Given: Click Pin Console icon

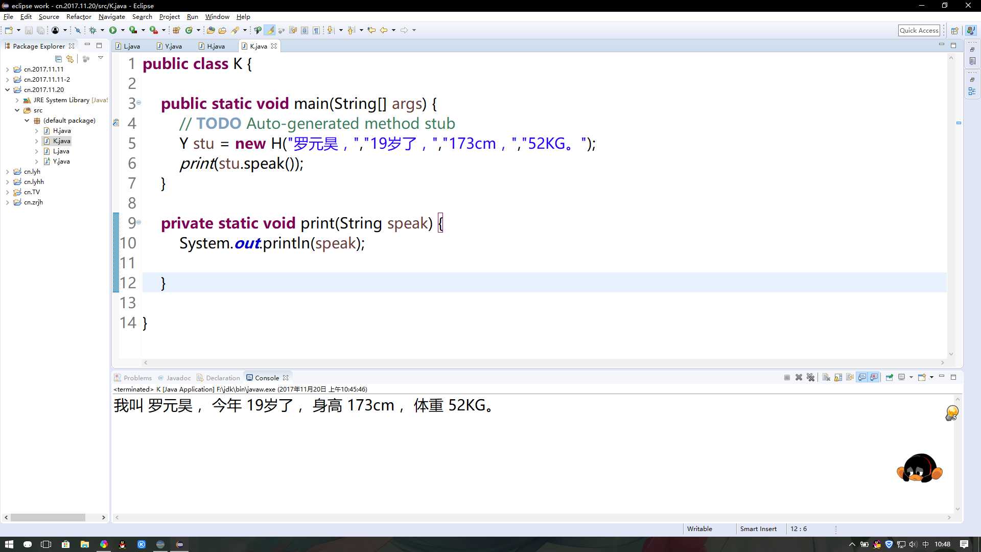Looking at the screenshot, I should click(x=890, y=377).
